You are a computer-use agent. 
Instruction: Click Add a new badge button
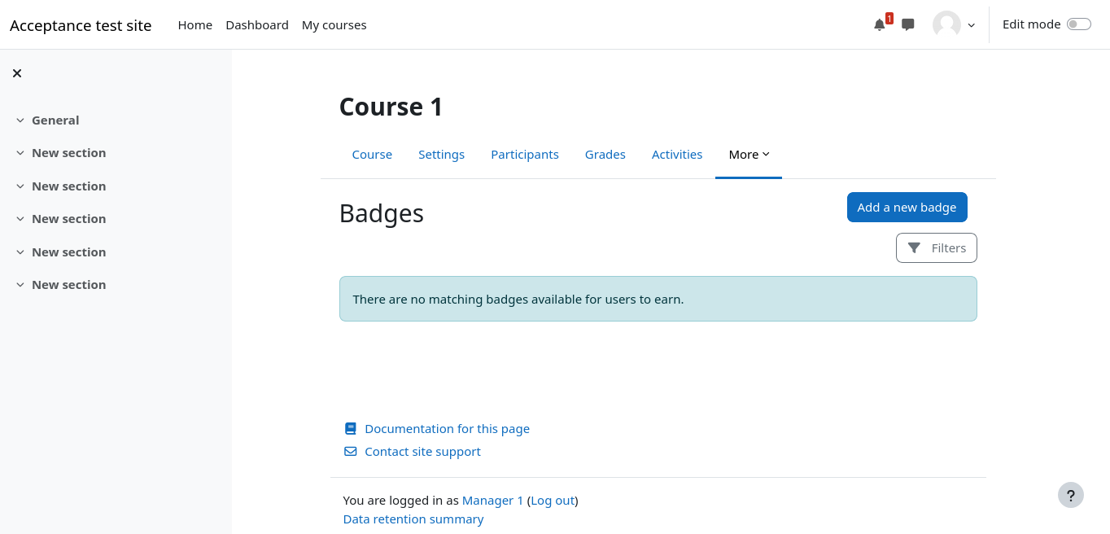point(907,208)
